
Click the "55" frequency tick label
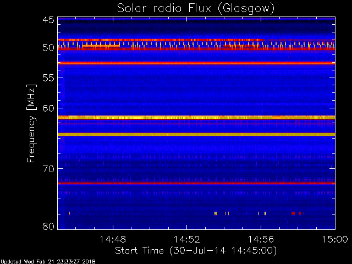click(x=48, y=78)
